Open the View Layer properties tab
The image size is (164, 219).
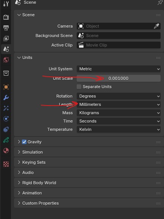[6, 39]
